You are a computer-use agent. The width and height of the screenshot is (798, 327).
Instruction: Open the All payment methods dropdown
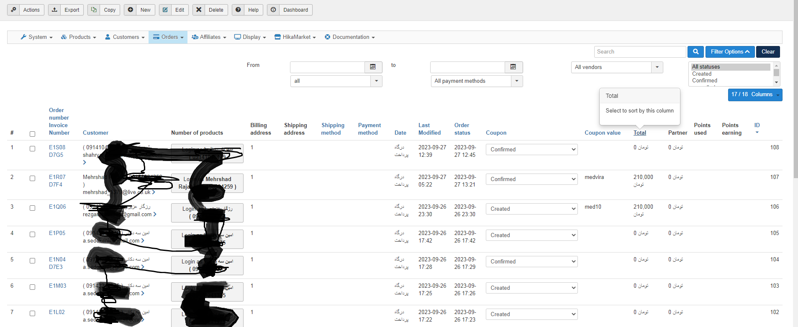coord(517,81)
